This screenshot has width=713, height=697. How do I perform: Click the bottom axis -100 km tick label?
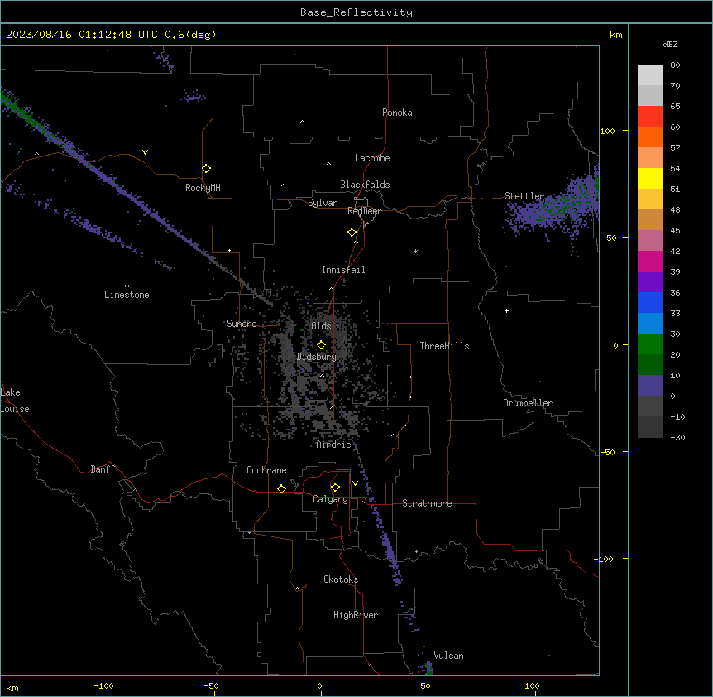[103, 685]
